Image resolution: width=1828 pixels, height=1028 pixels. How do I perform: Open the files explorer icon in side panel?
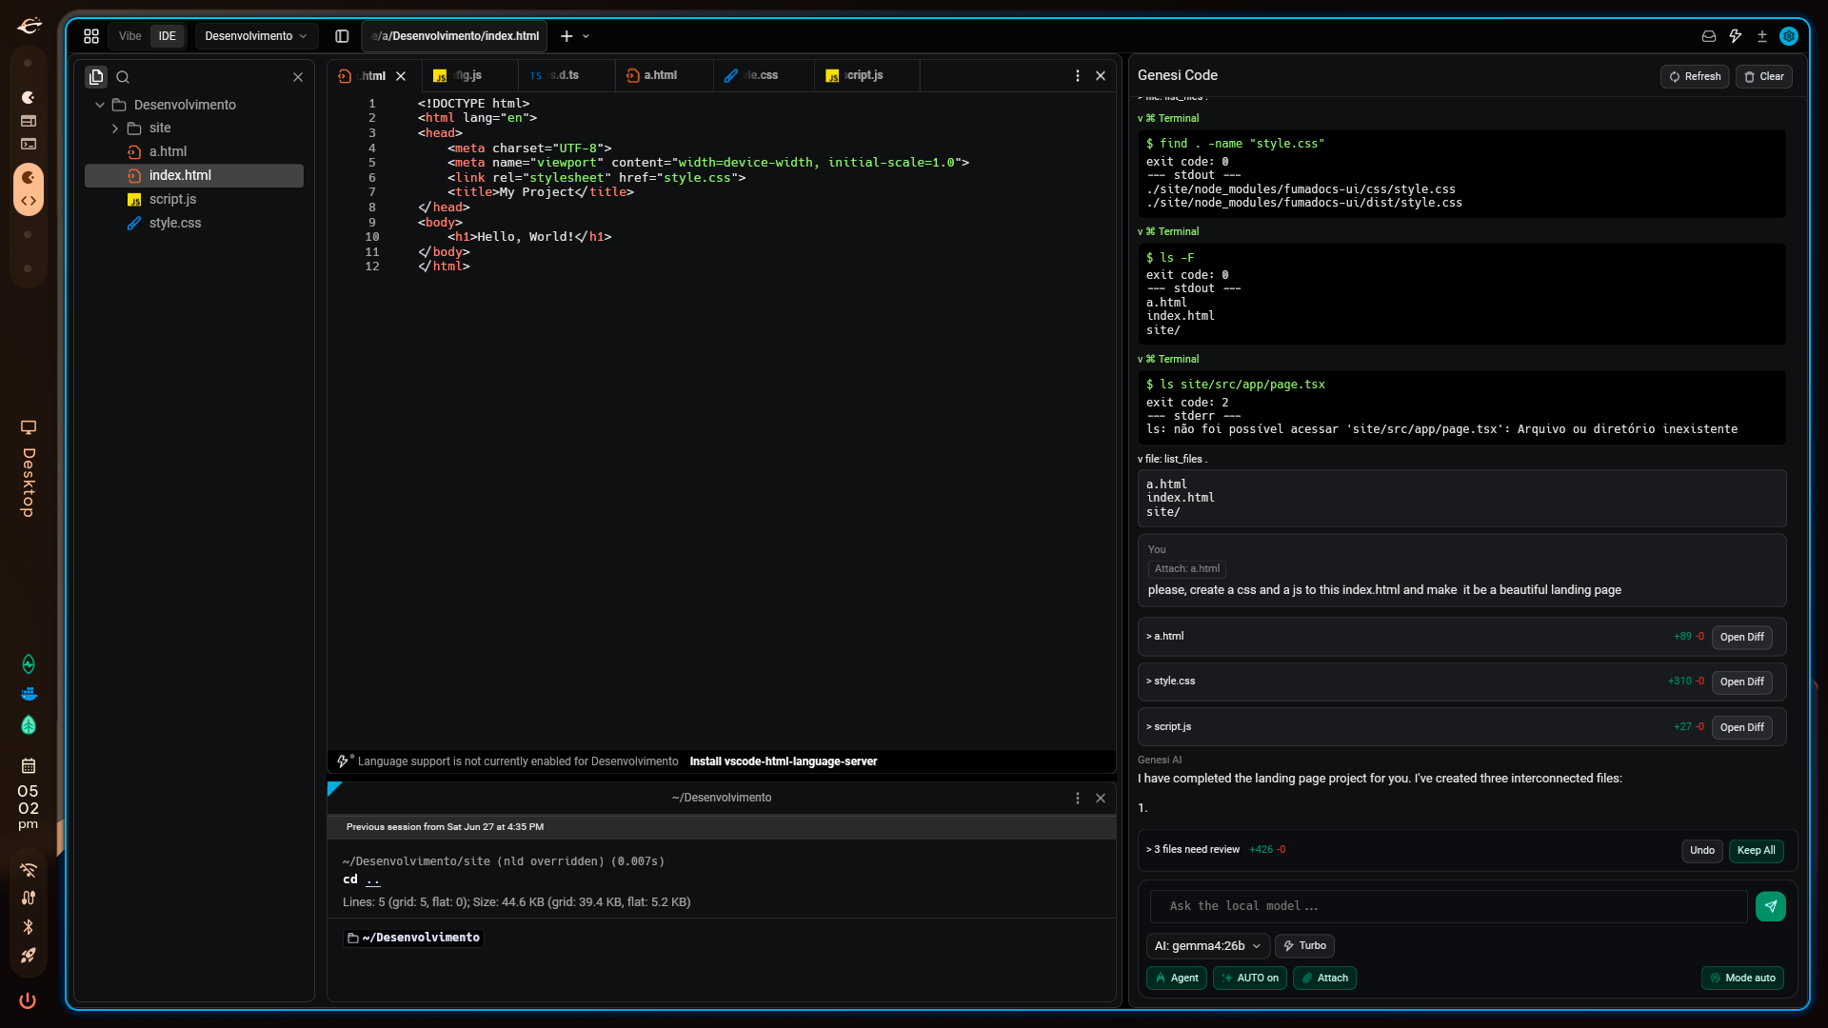tap(96, 77)
